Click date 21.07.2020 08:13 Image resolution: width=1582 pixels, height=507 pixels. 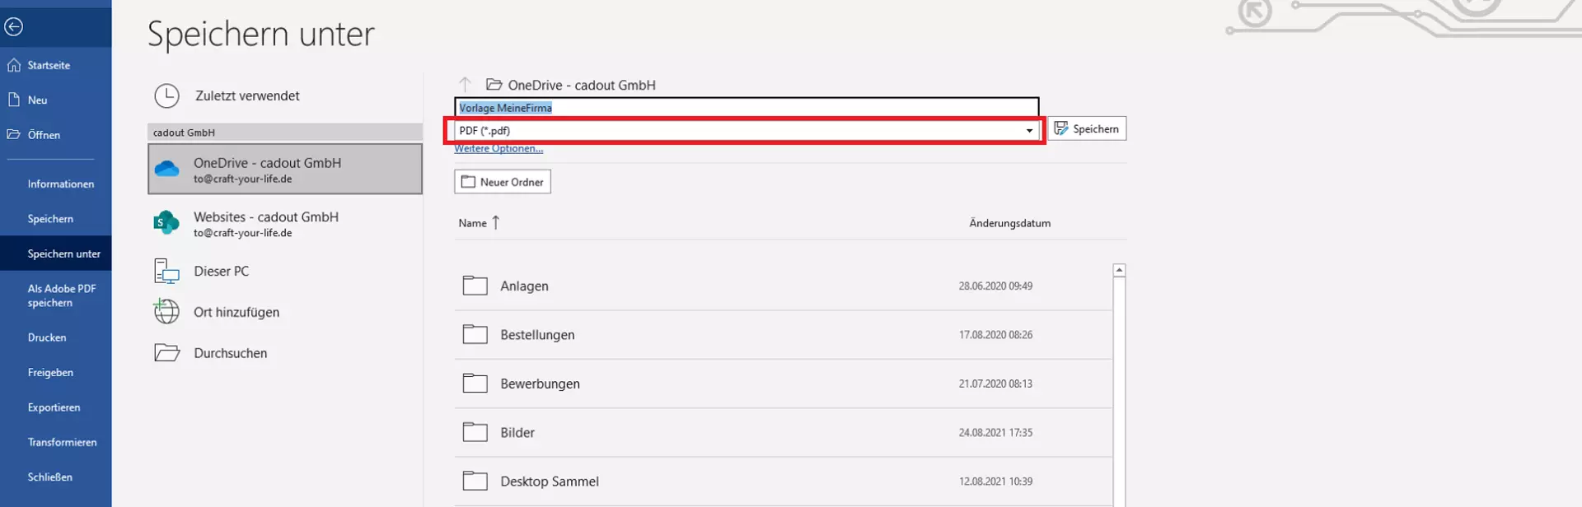point(995,384)
